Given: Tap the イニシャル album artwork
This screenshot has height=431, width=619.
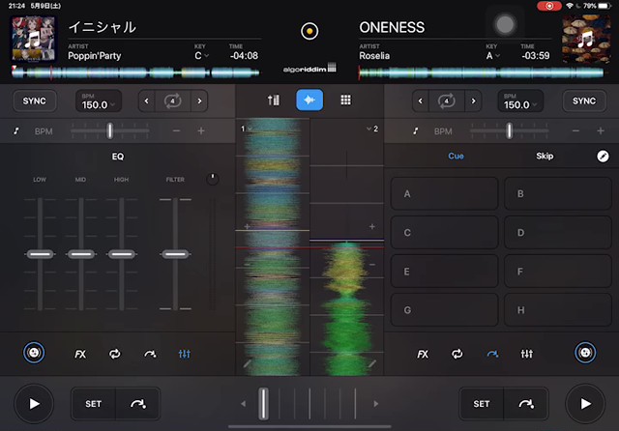Looking at the screenshot, I should [x=33, y=39].
